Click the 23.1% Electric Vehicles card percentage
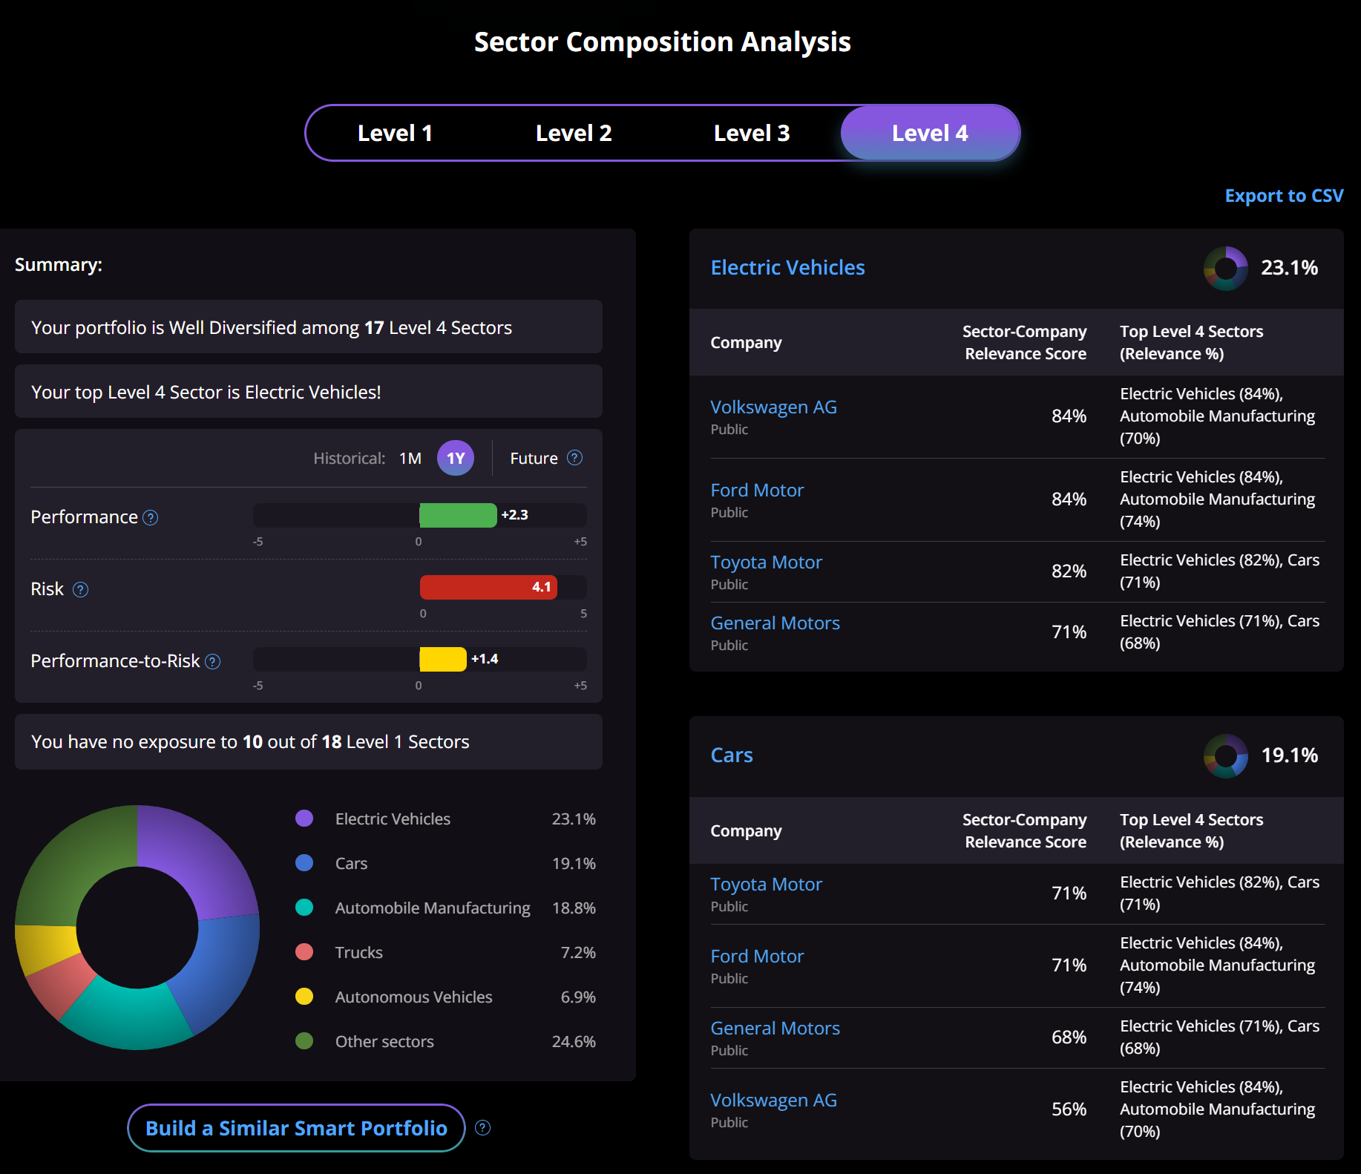 coord(1289,267)
